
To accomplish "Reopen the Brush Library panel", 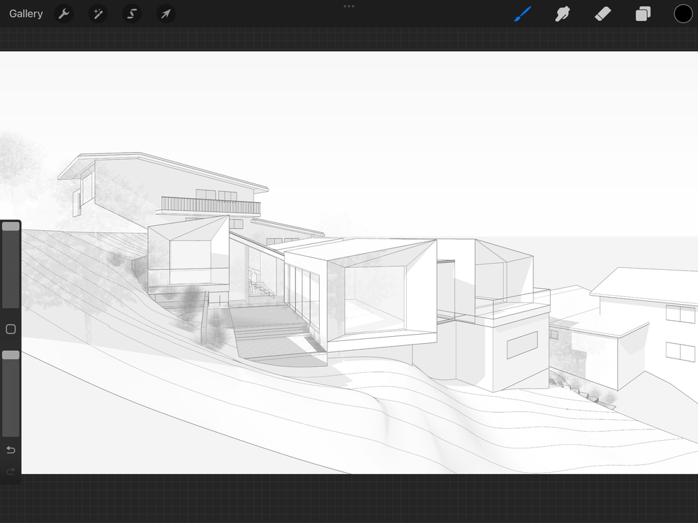I will pyautogui.click(x=522, y=13).
